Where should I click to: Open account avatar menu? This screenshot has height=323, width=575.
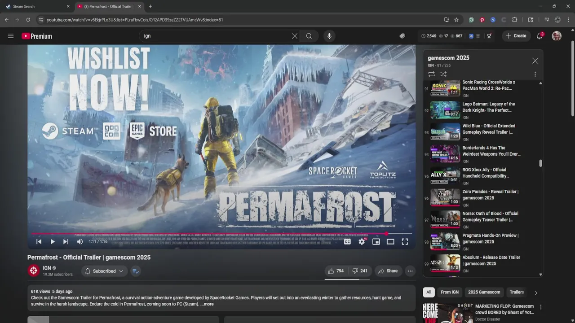point(557,36)
